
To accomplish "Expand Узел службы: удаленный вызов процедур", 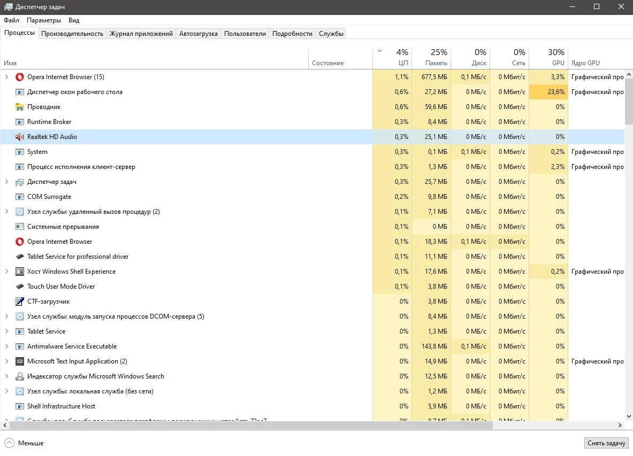I will click(6, 211).
